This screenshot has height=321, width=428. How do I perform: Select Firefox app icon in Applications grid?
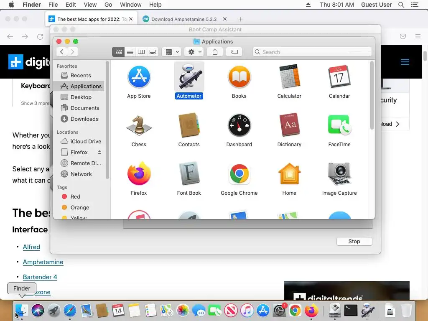(x=139, y=173)
